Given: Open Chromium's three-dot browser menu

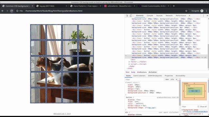Looking at the screenshot, I should (x=206, y=11).
